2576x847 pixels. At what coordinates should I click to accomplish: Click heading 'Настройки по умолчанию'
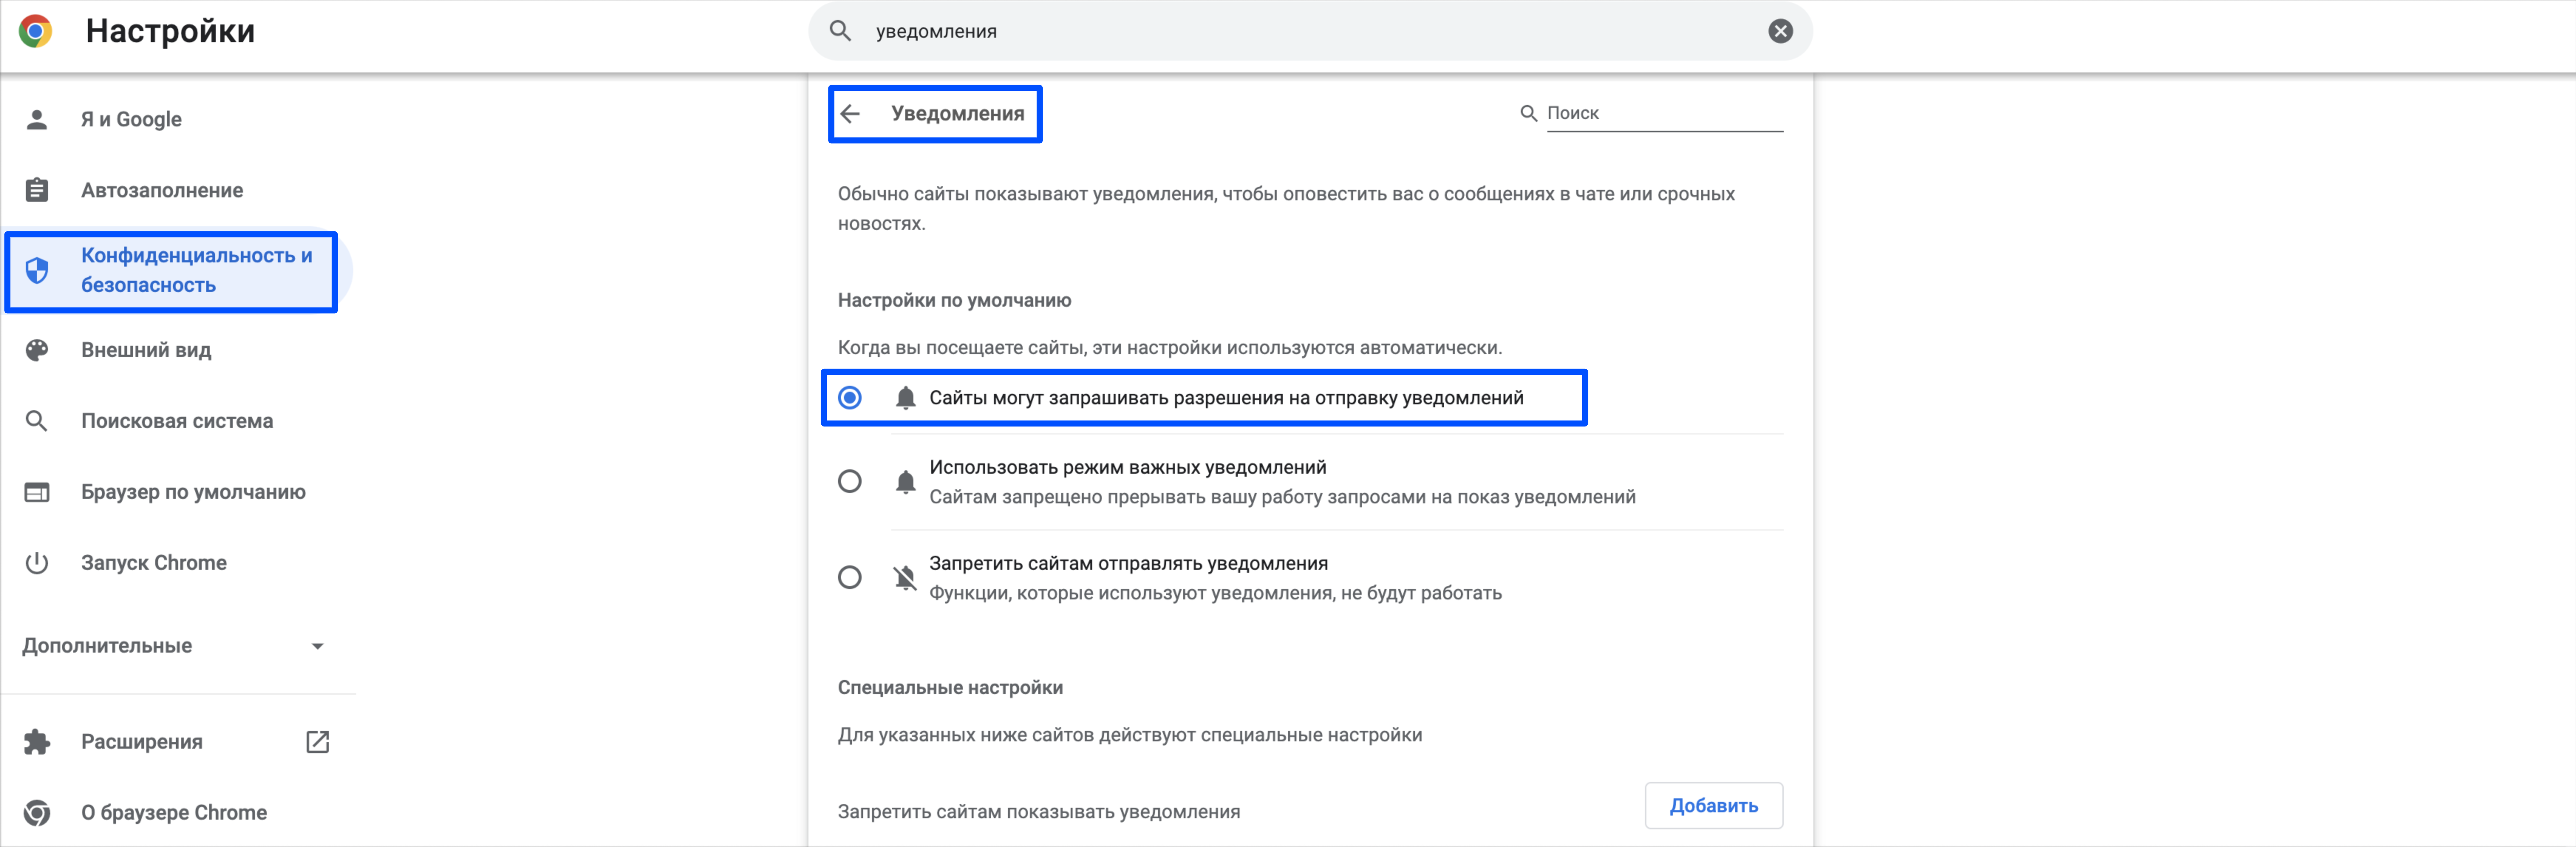[954, 300]
